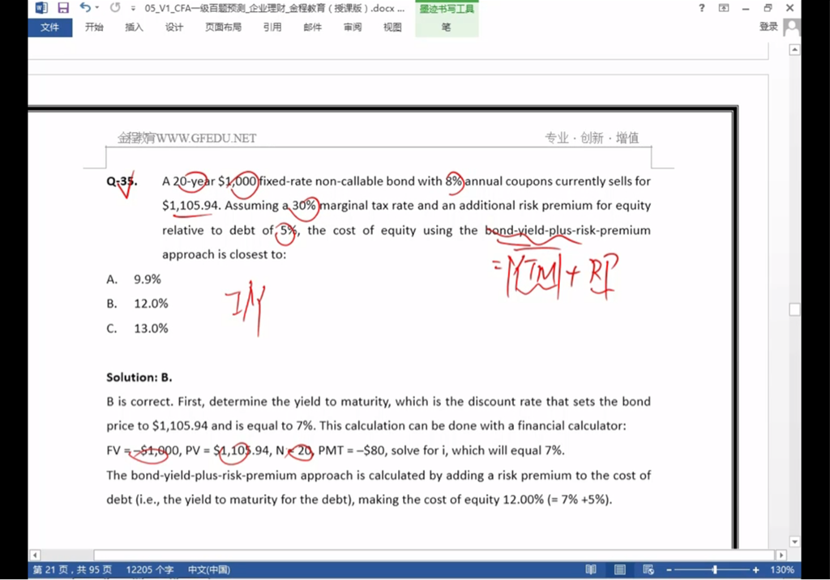Click the 'Q-35.' question number
830x580 pixels.
point(122,181)
